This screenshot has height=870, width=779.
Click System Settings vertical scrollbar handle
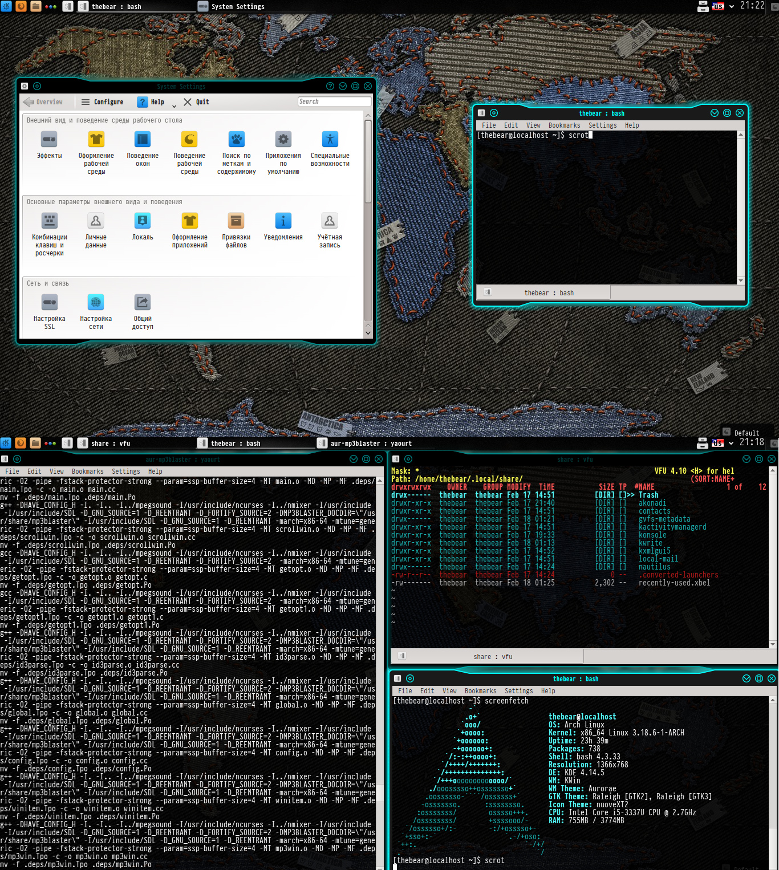click(x=368, y=161)
